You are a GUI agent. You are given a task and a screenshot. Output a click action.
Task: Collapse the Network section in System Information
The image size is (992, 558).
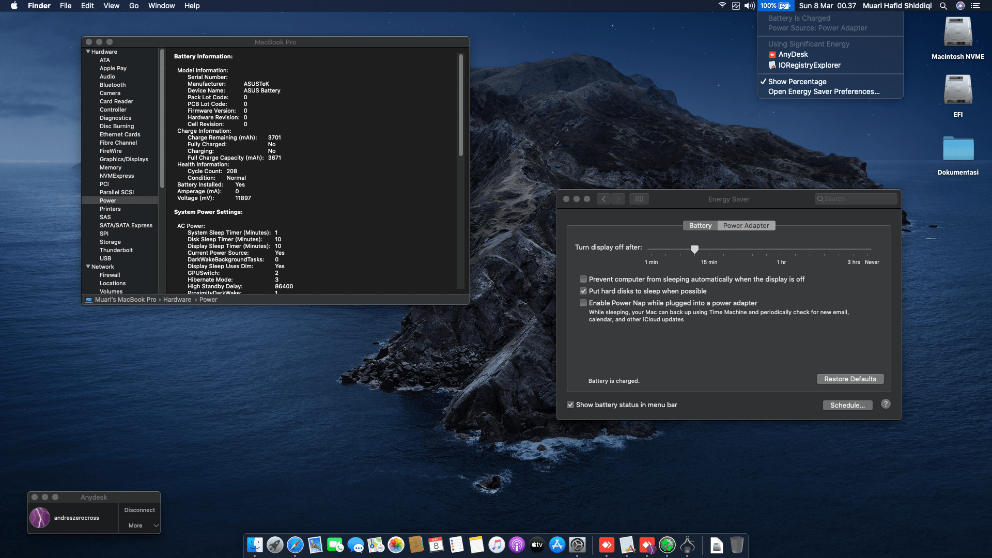(x=88, y=267)
